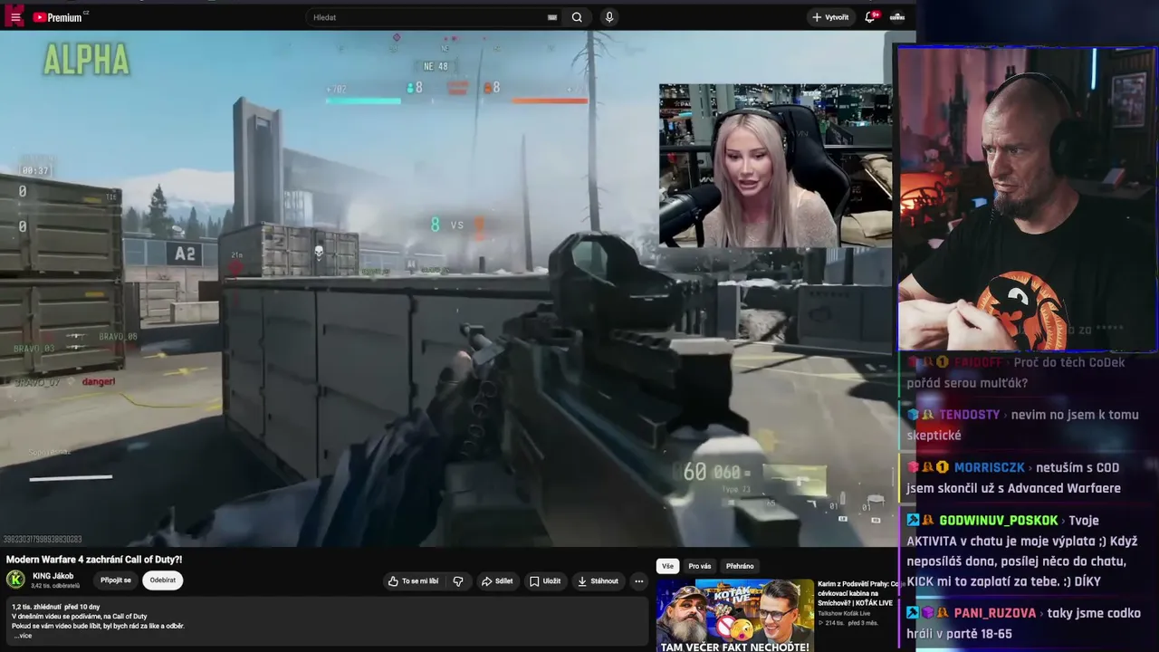Select the Přehráno filter chip

(x=740, y=566)
